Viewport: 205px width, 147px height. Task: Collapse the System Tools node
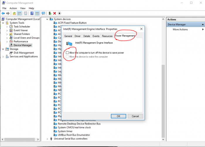click(3, 23)
